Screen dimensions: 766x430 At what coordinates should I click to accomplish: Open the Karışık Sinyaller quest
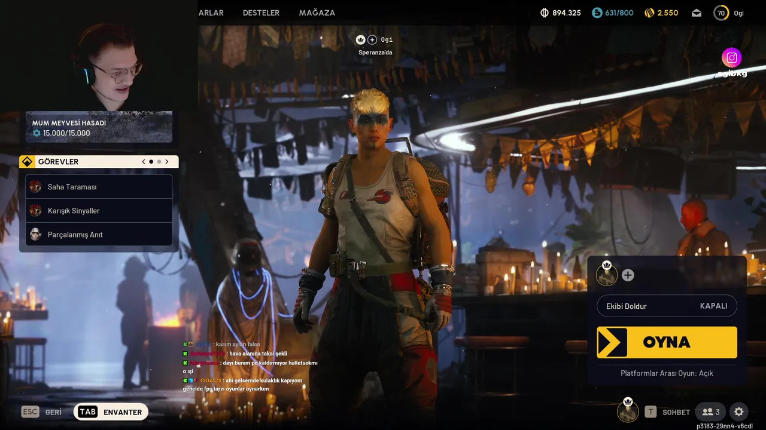click(x=99, y=211)
